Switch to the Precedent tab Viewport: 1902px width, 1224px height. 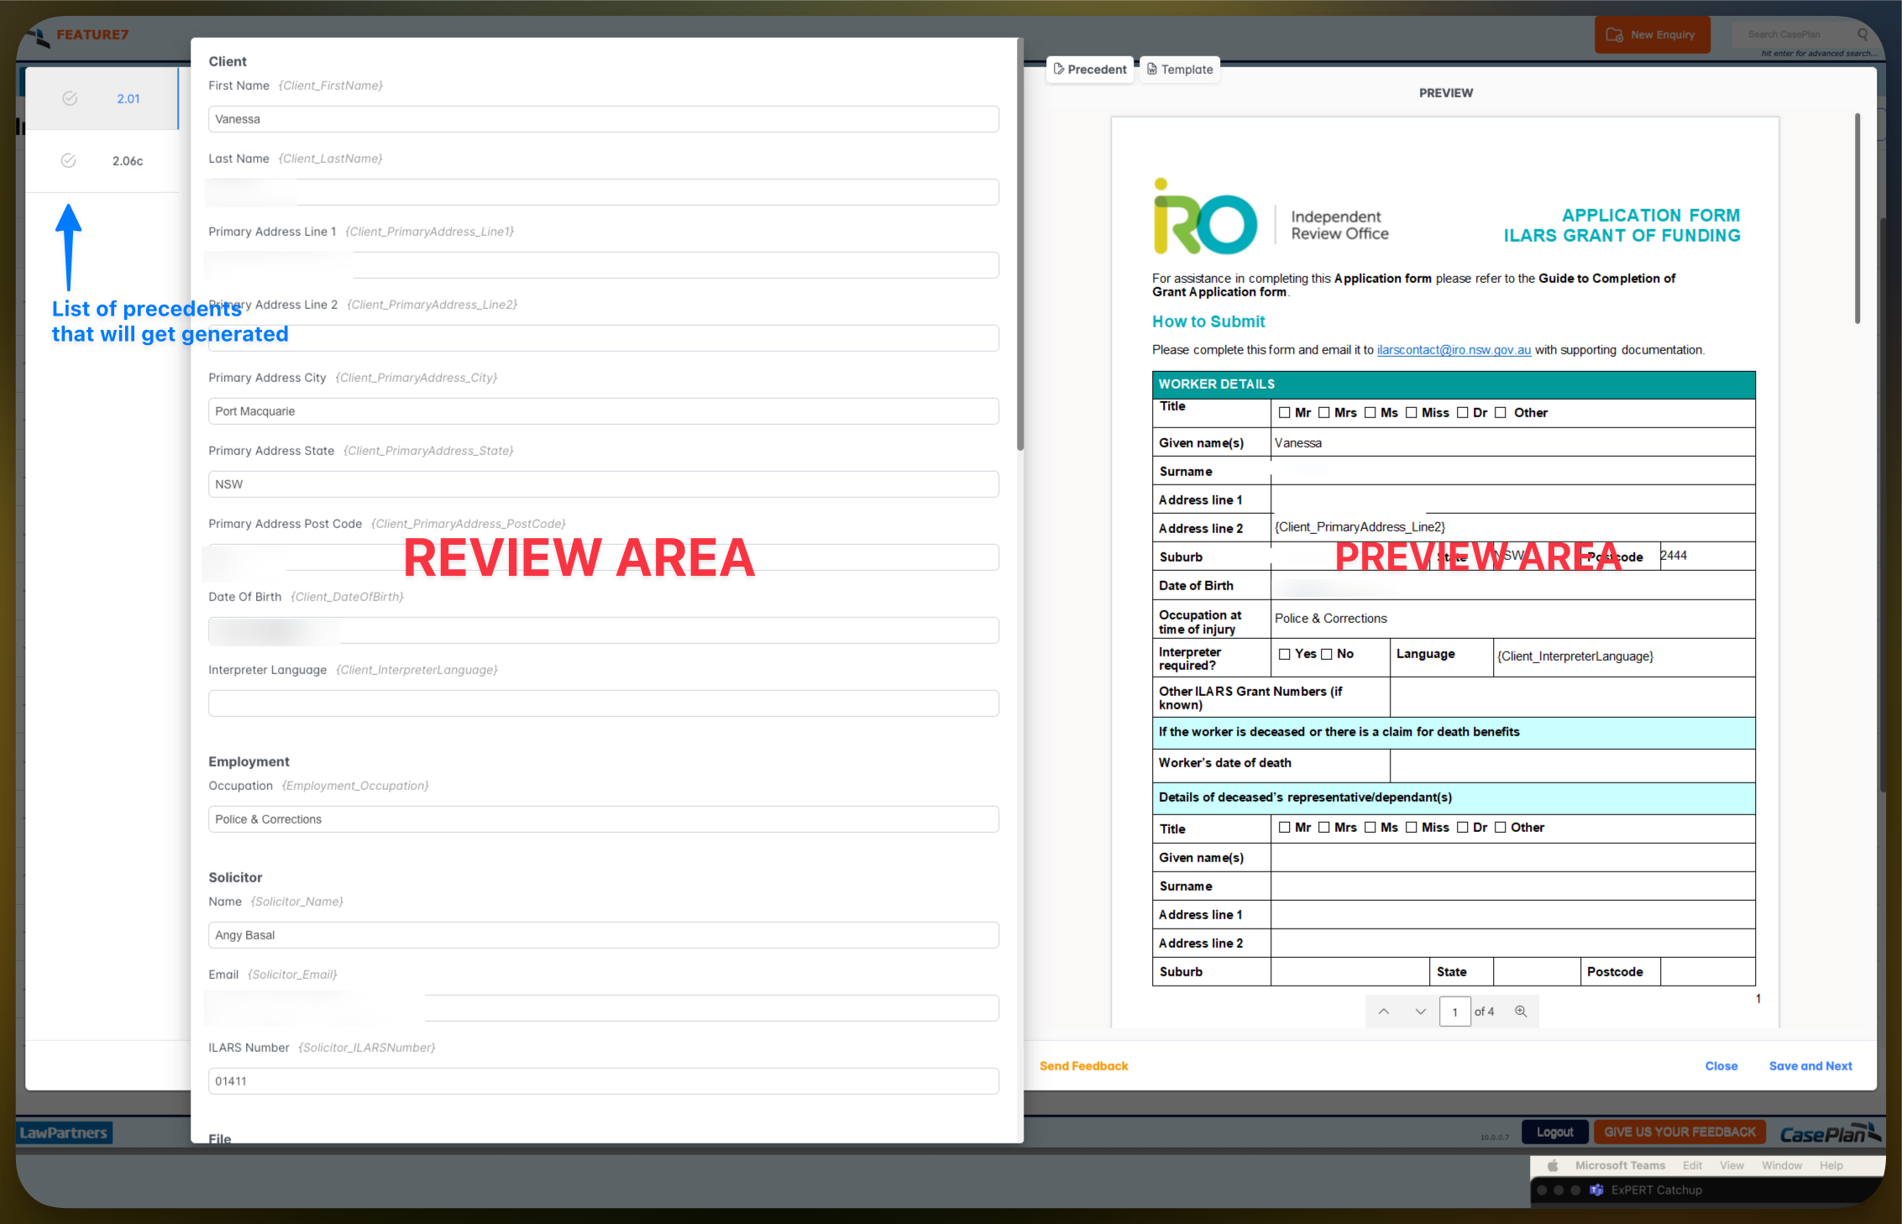coord(1090,69)
